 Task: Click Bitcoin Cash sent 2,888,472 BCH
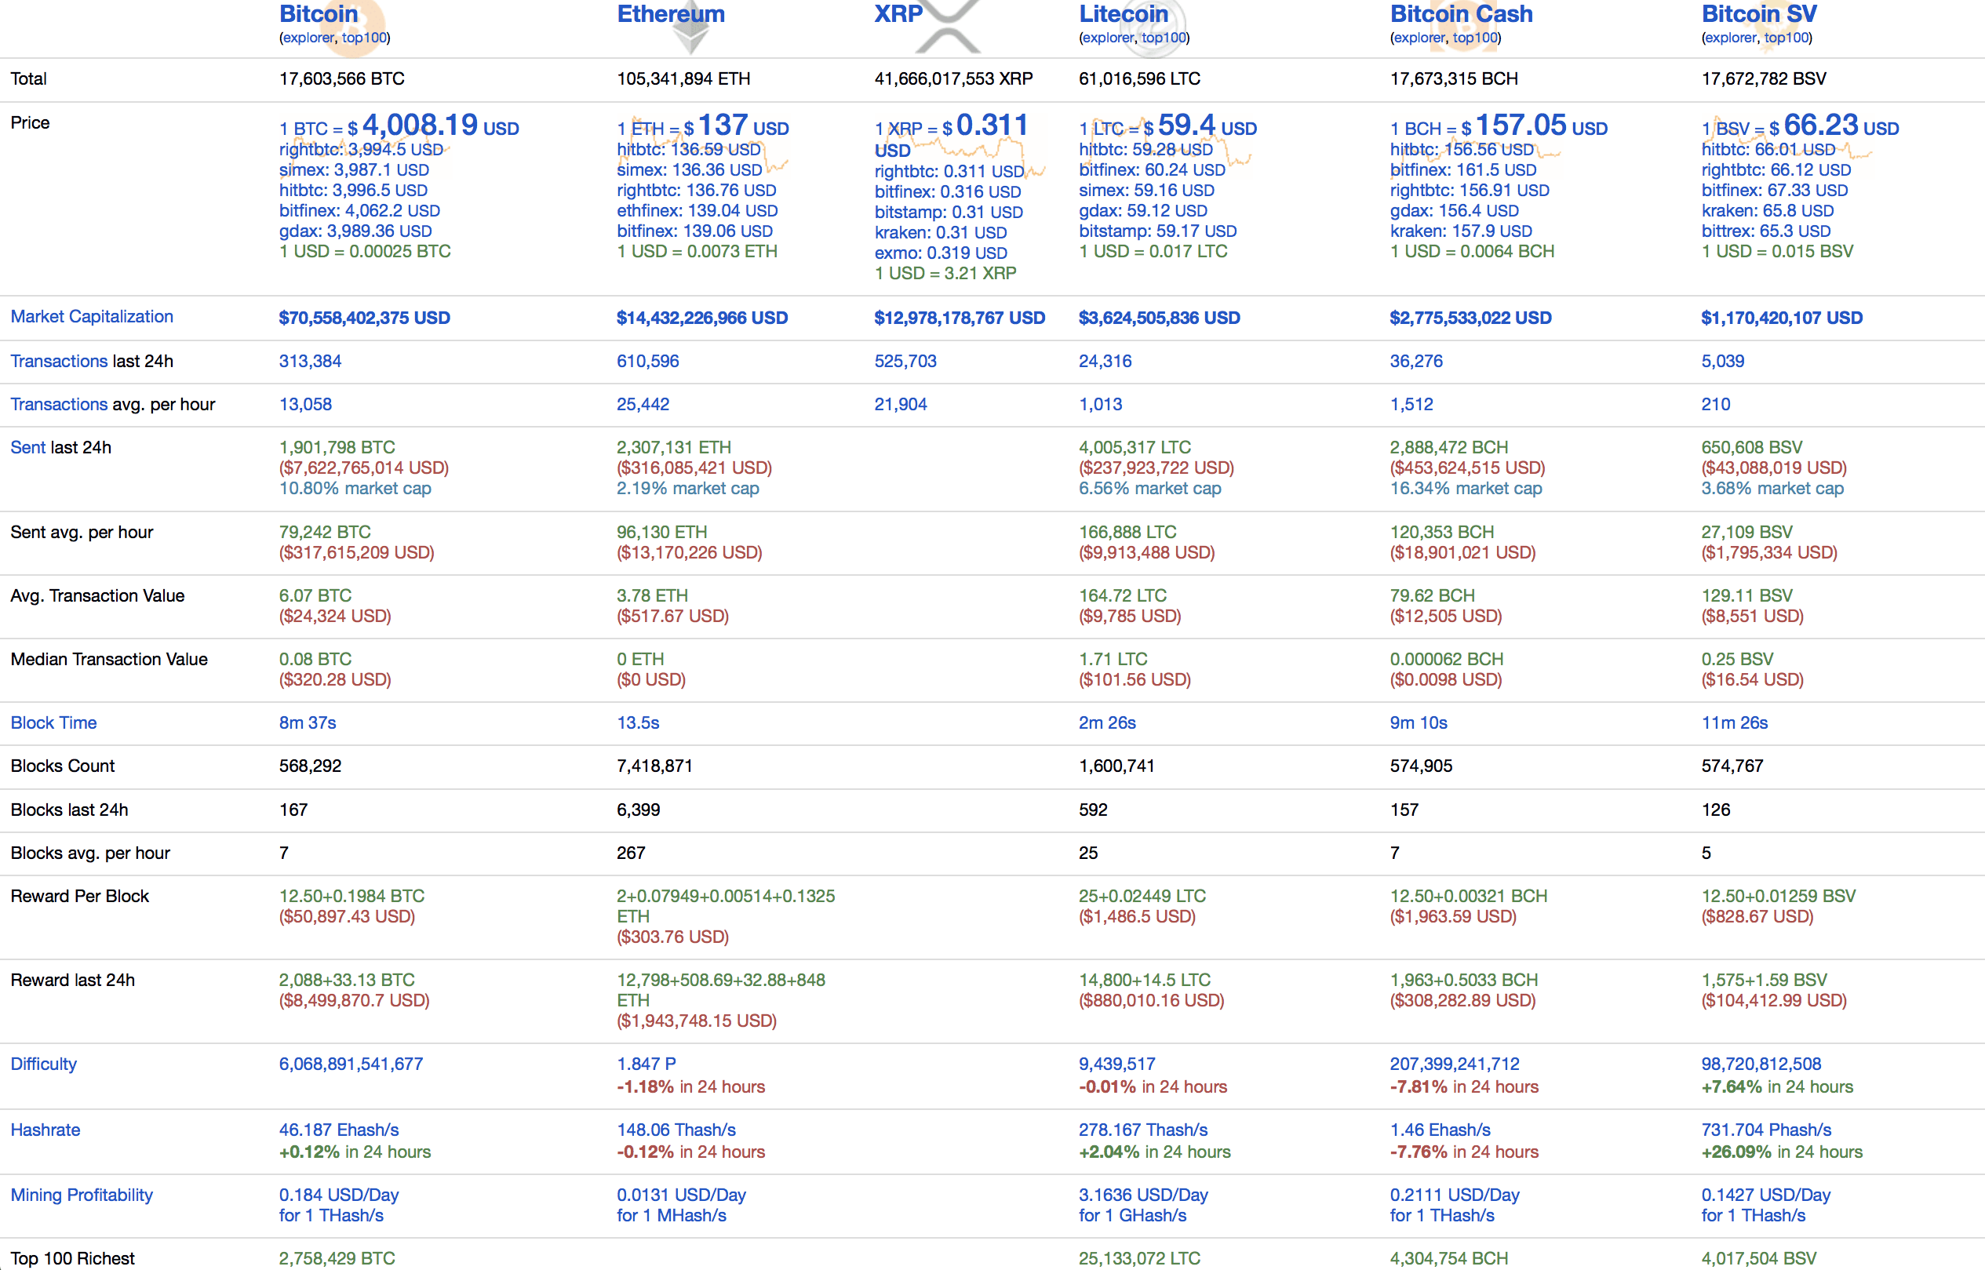[x=1448, y=447]
